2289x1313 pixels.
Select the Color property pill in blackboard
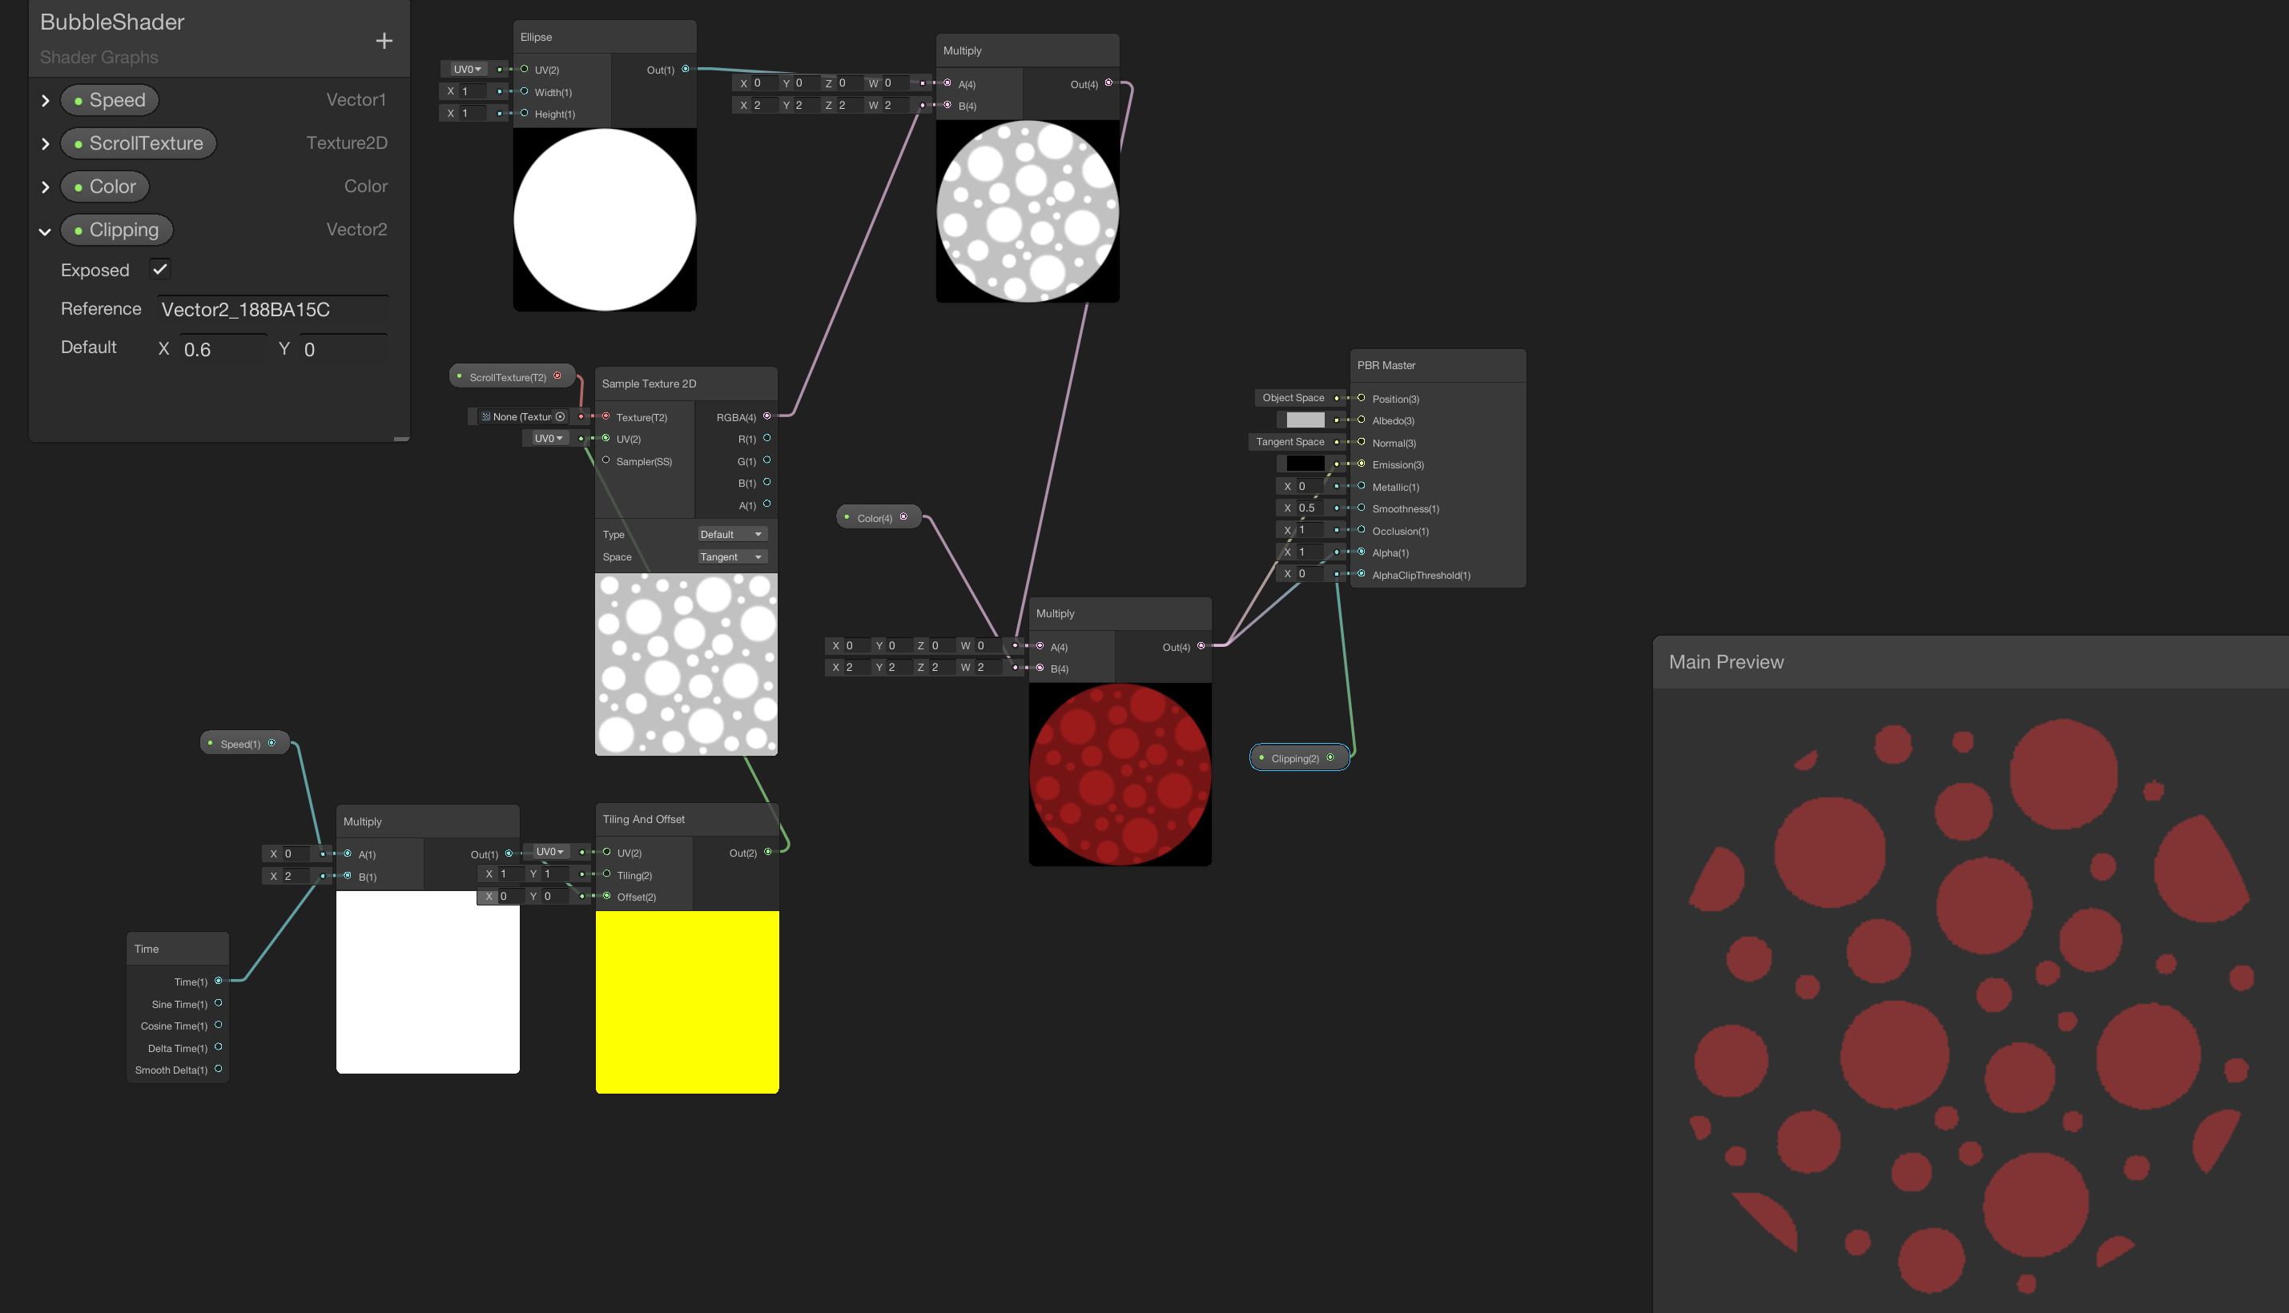pyautogui.click(x=106, y=187)
